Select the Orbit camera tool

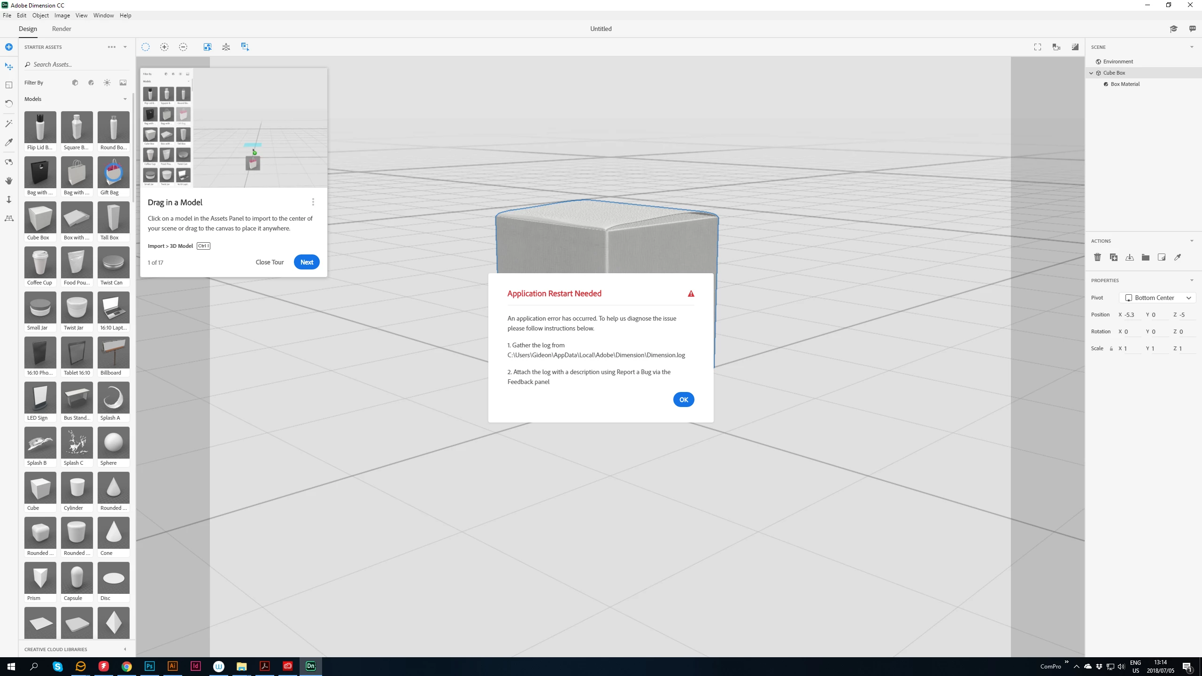pyautogui.click(x=9, y=162)
